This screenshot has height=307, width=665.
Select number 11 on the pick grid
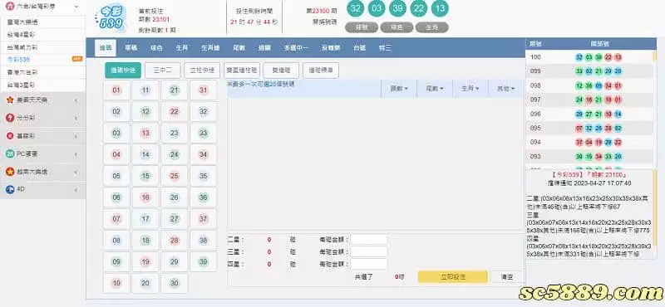coord(145,90)
